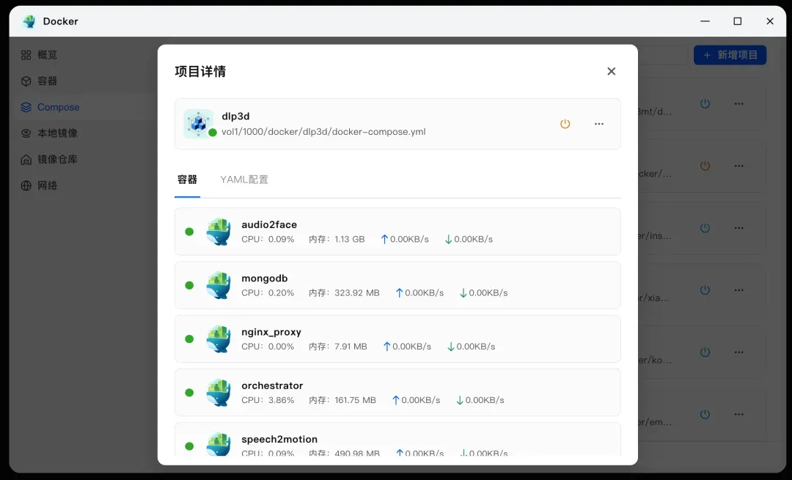Click the audio2face container name

coord(269,224)
